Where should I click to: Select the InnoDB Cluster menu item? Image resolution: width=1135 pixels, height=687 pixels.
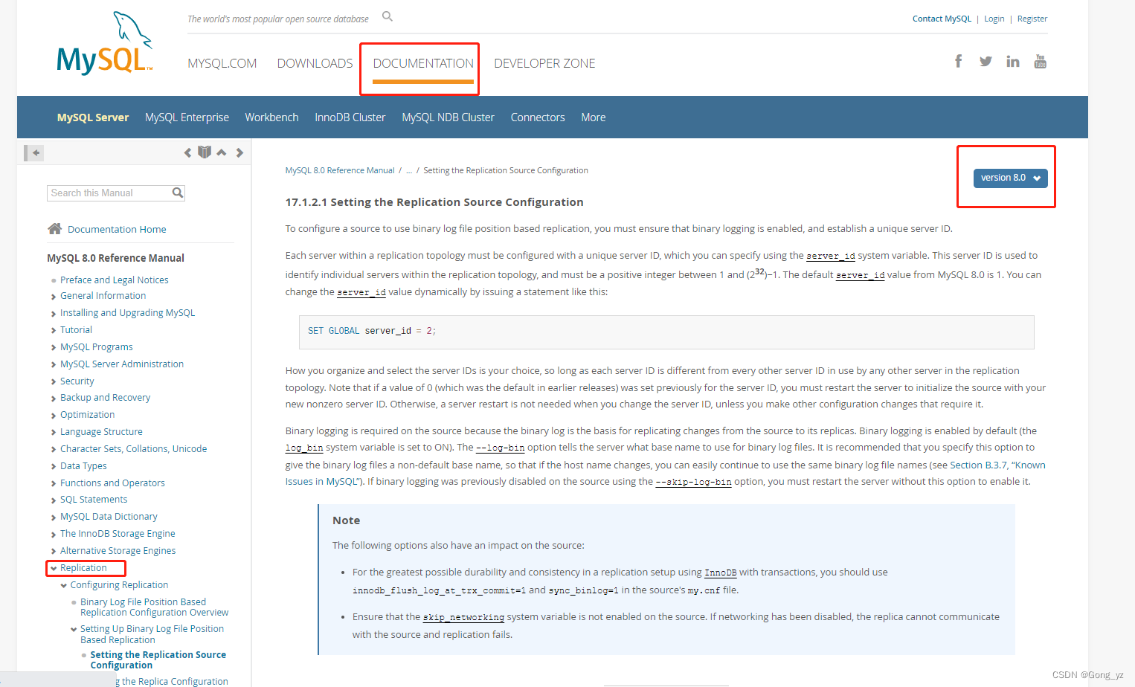(x=350, y=117)
